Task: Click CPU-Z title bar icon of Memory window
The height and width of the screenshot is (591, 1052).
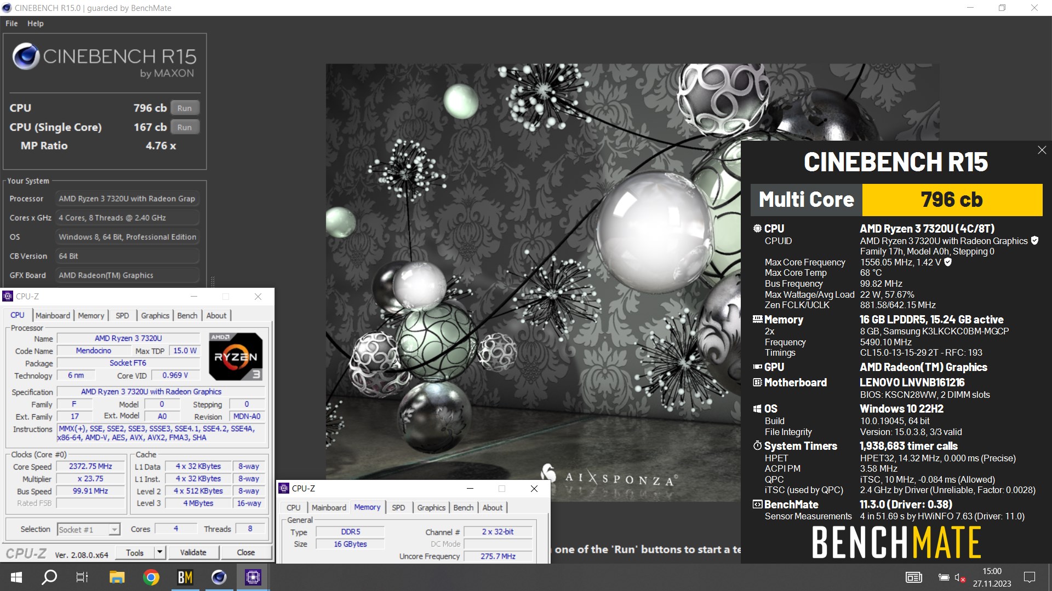Action: 284,488
